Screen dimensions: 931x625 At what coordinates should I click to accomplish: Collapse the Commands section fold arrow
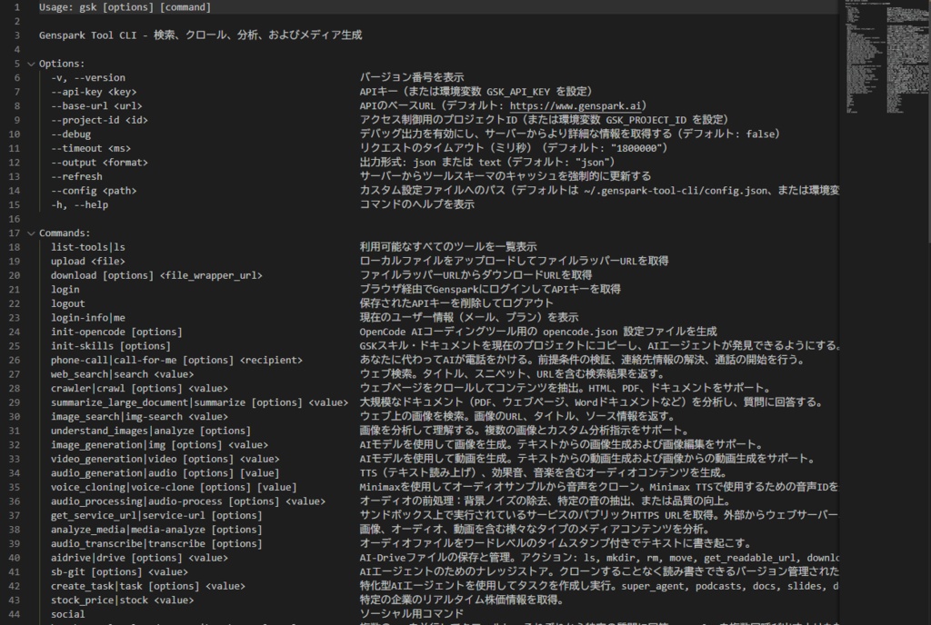coord(31,233)
